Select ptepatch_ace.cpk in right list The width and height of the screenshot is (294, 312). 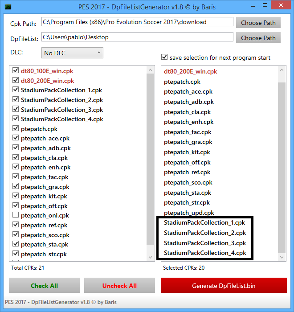tap(188, 91)
